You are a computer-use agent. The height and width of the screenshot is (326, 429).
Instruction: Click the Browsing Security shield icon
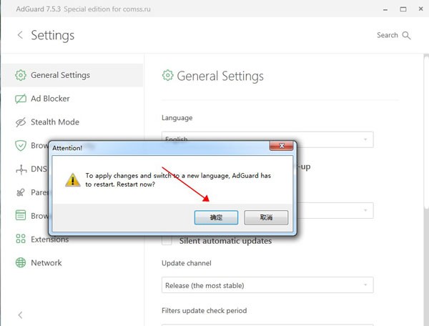(x=19, y=146)
